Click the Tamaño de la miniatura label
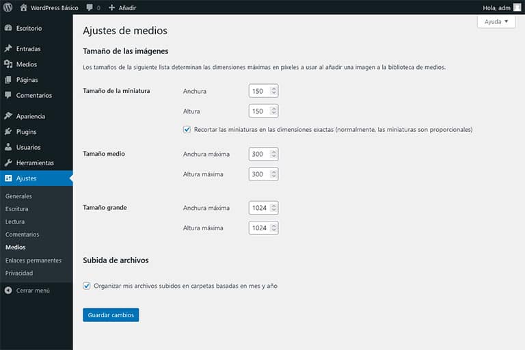The width and height of the screenshot is (525, 350). [116, 91]
